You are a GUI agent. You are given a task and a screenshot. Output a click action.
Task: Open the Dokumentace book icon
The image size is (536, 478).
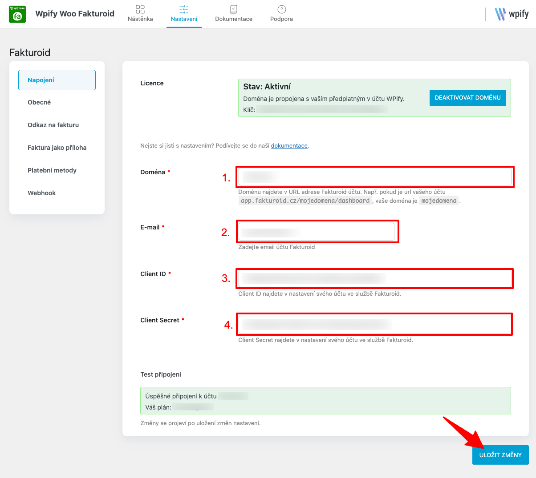[234, 9]
